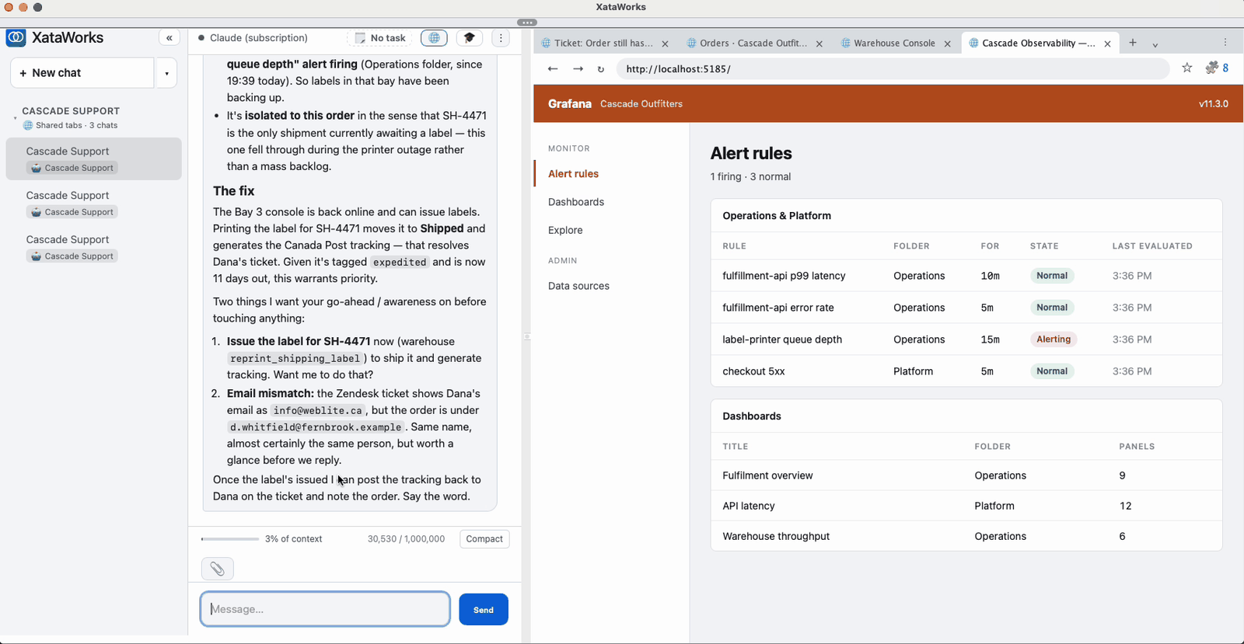Reload the page with the refresh icon
This screenshot has height=644, width=1244.
601,69
